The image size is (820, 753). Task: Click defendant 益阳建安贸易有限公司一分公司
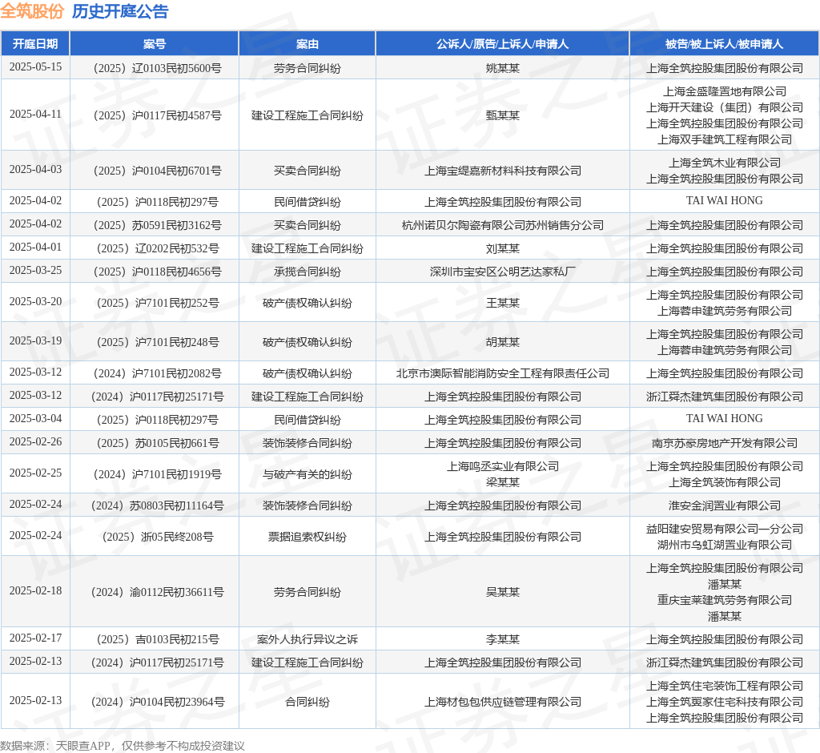pyautogui.click(x=724, y=529)
